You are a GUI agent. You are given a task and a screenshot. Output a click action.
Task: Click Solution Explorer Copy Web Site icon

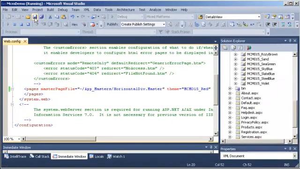click(249, 48)
